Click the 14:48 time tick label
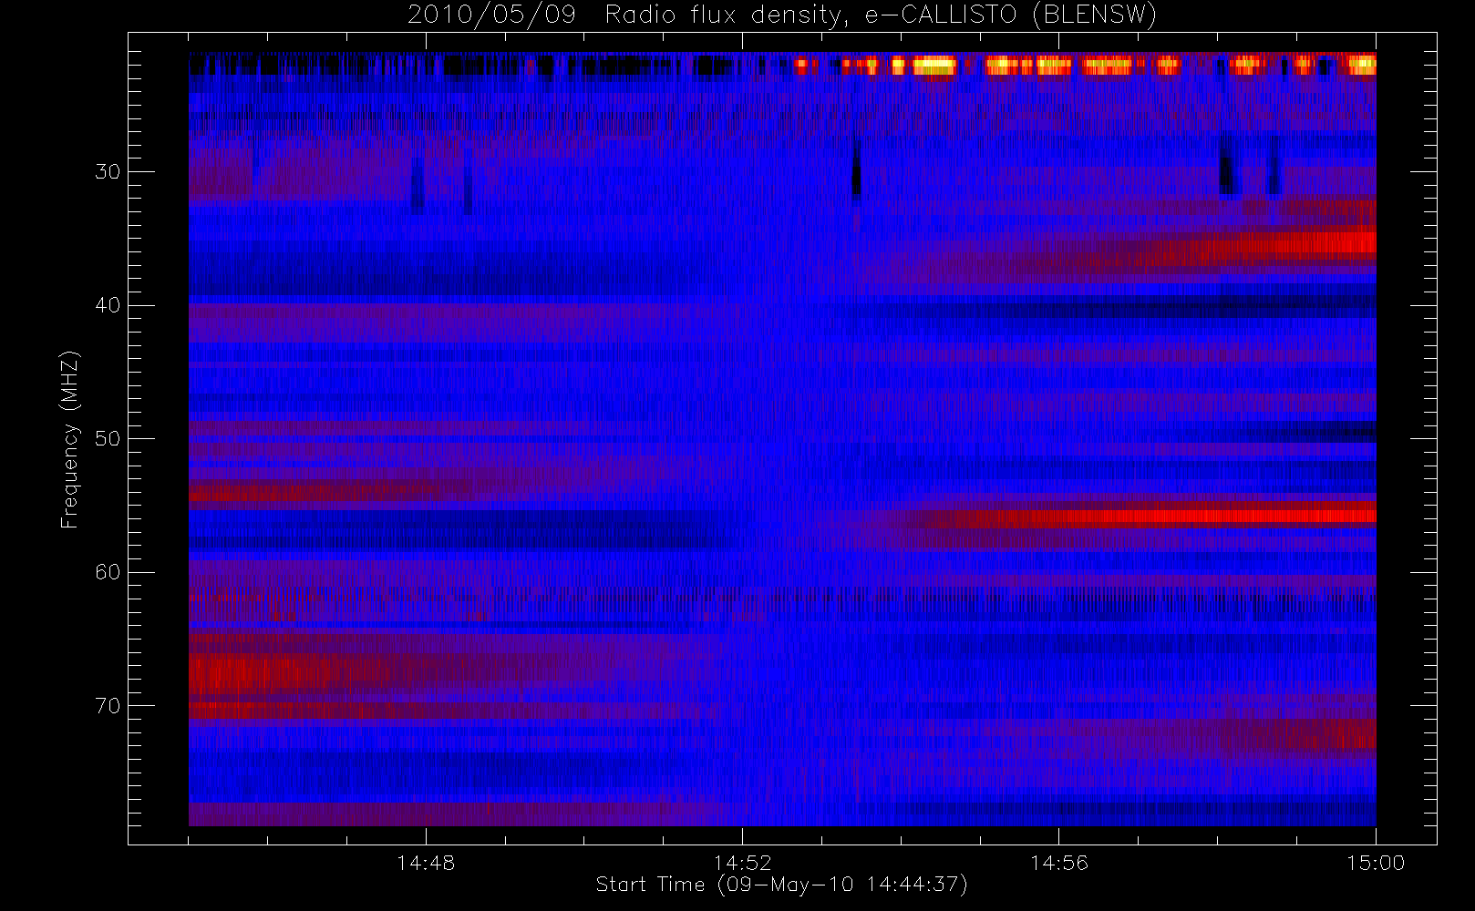This screenshot has height=911, width=1475. pyautogui.click(x=426, y=863)
